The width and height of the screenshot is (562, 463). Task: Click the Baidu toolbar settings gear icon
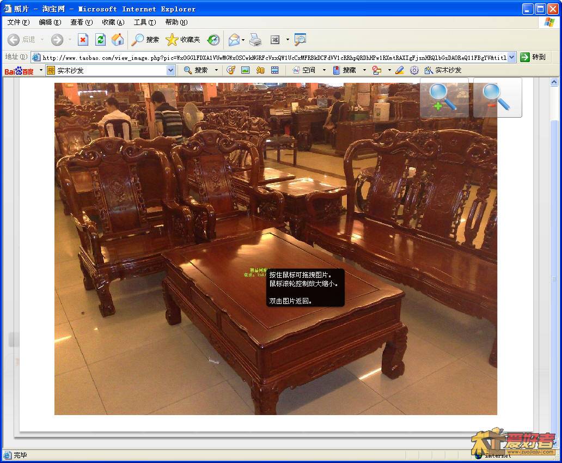coord(414,70)
